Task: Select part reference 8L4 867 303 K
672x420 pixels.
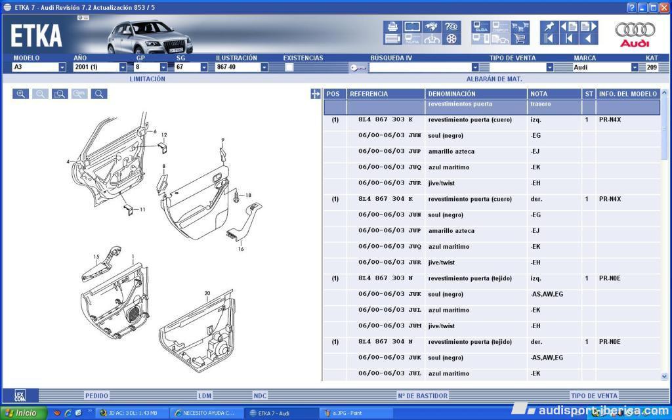Action: click(x=385, y=119)
